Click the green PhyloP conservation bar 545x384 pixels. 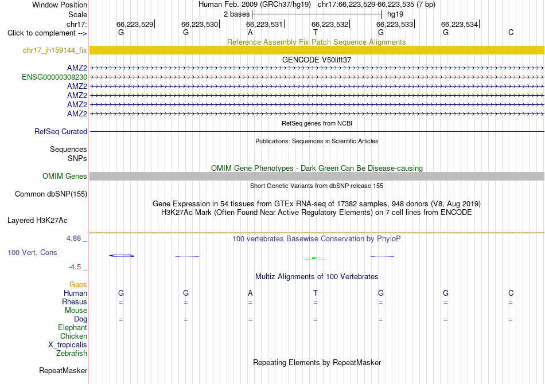(x=314, y=258)
